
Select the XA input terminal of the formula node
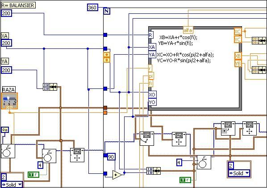point(152,47)
